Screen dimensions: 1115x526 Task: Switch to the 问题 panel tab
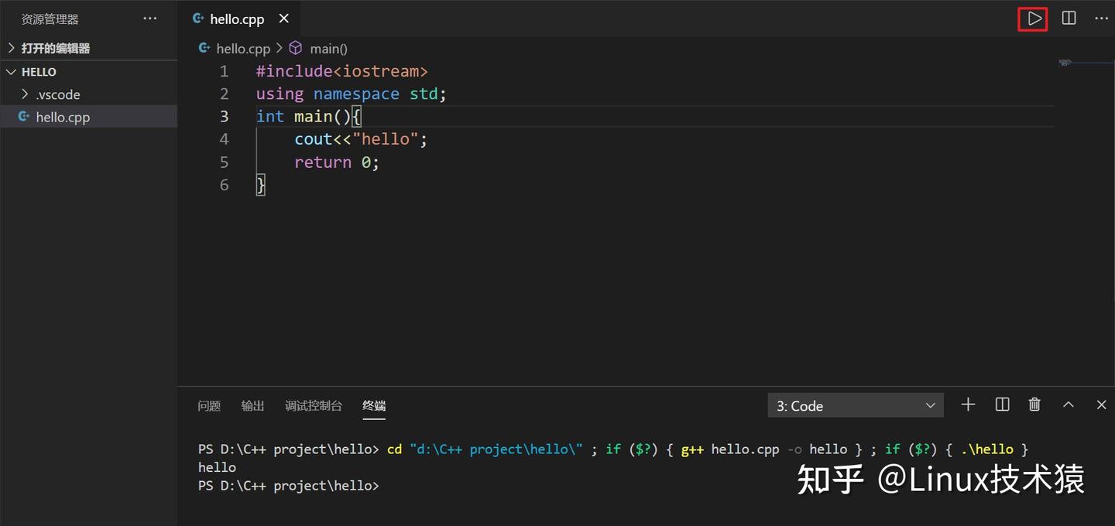pyautogui.click(x=209, y=405)
